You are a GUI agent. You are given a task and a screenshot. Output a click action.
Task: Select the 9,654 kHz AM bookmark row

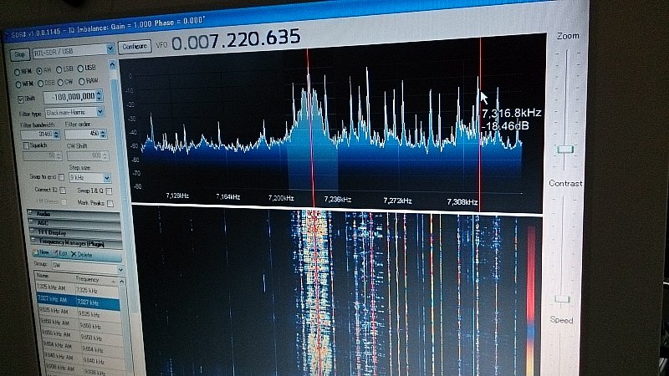[x=84, y=348]
